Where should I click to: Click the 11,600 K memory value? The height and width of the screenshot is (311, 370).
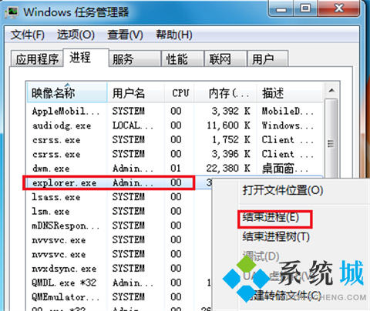[x=228, y=125]
